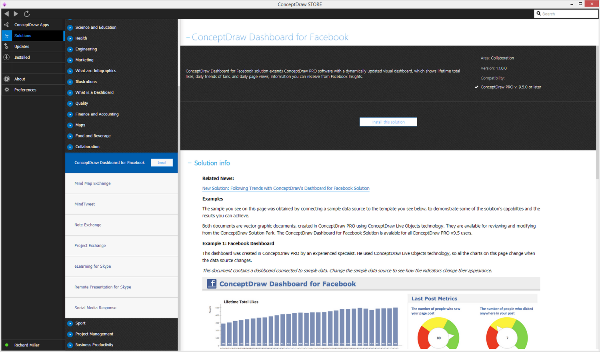Screen dimensions: 600x352
Task: Expand the Sport category
Action: pos(70,323)
